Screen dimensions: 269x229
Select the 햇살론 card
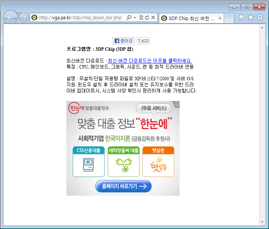pos(158,162)
